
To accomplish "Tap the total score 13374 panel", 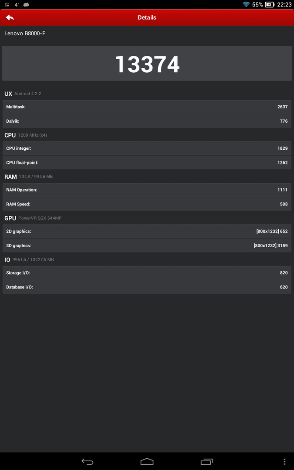I will point(147,64).
